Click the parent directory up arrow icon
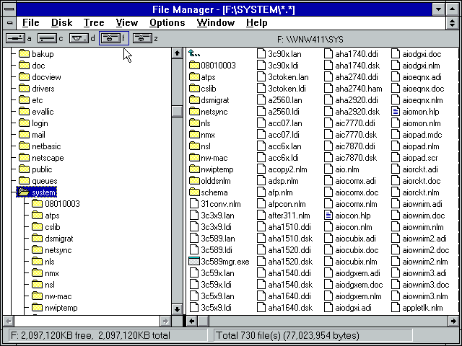Image resolution: width=462 pixels, height=346 pixels. (194, 53)
